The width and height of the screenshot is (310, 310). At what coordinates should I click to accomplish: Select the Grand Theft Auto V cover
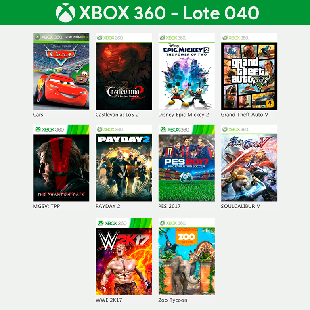[249, 71]
